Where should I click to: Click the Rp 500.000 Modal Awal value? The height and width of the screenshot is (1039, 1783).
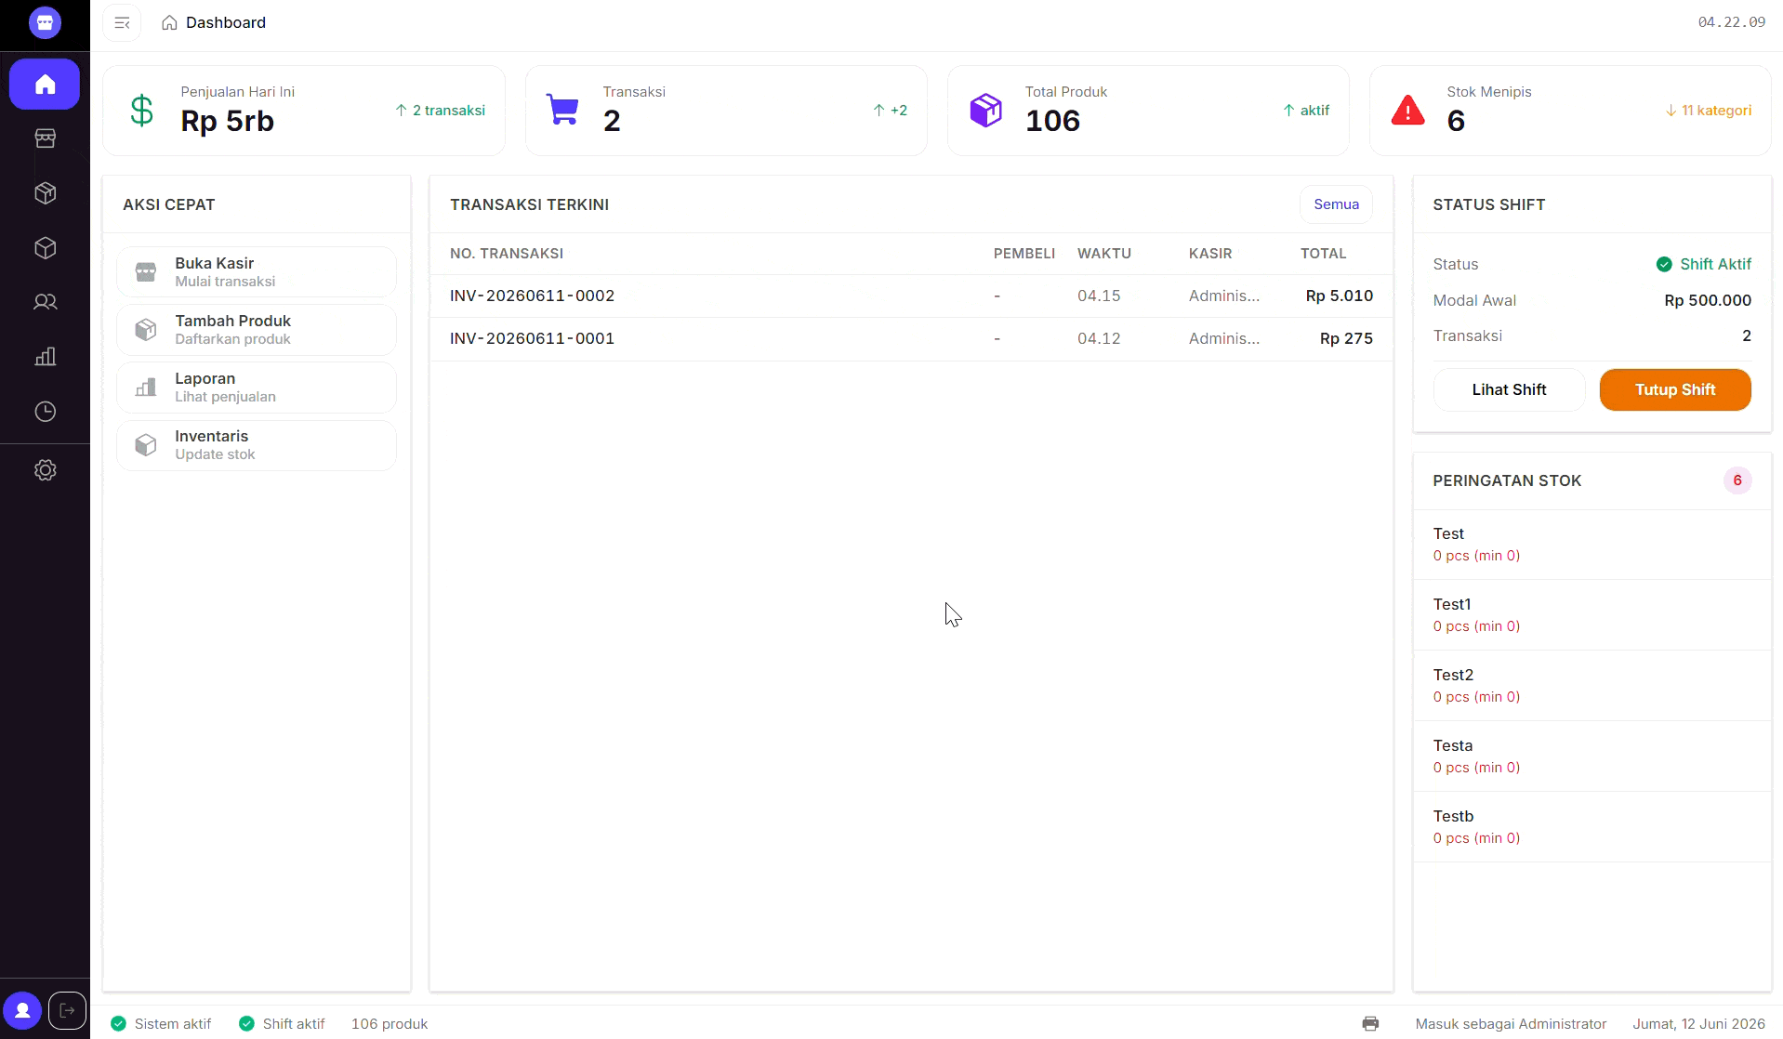pyautogui.click(x=1708, y=300)
